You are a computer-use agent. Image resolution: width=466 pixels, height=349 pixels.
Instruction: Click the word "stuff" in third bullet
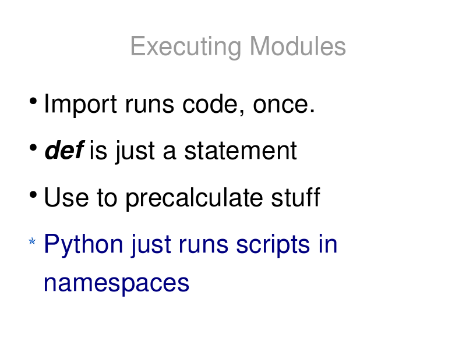(296, 197)
